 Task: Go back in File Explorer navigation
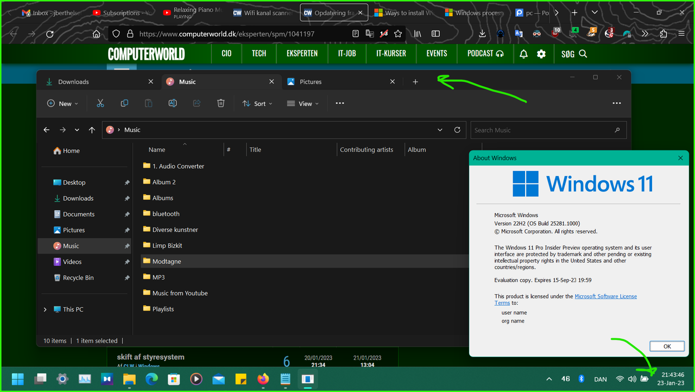click(x=47, y=130)
